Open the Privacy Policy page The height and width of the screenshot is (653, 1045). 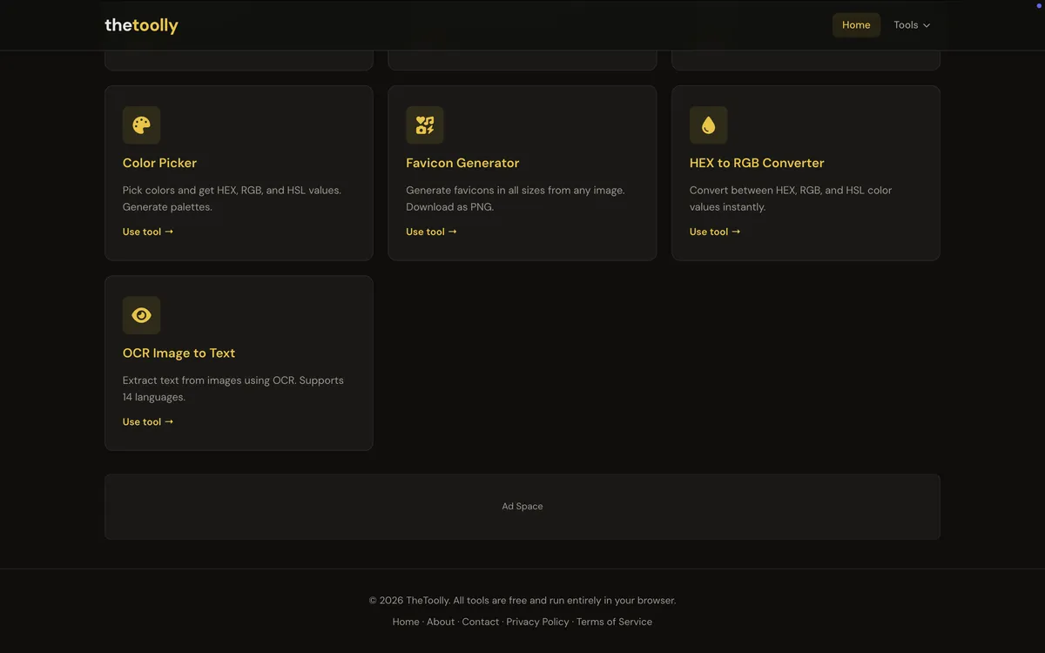[x=537, y=621]
